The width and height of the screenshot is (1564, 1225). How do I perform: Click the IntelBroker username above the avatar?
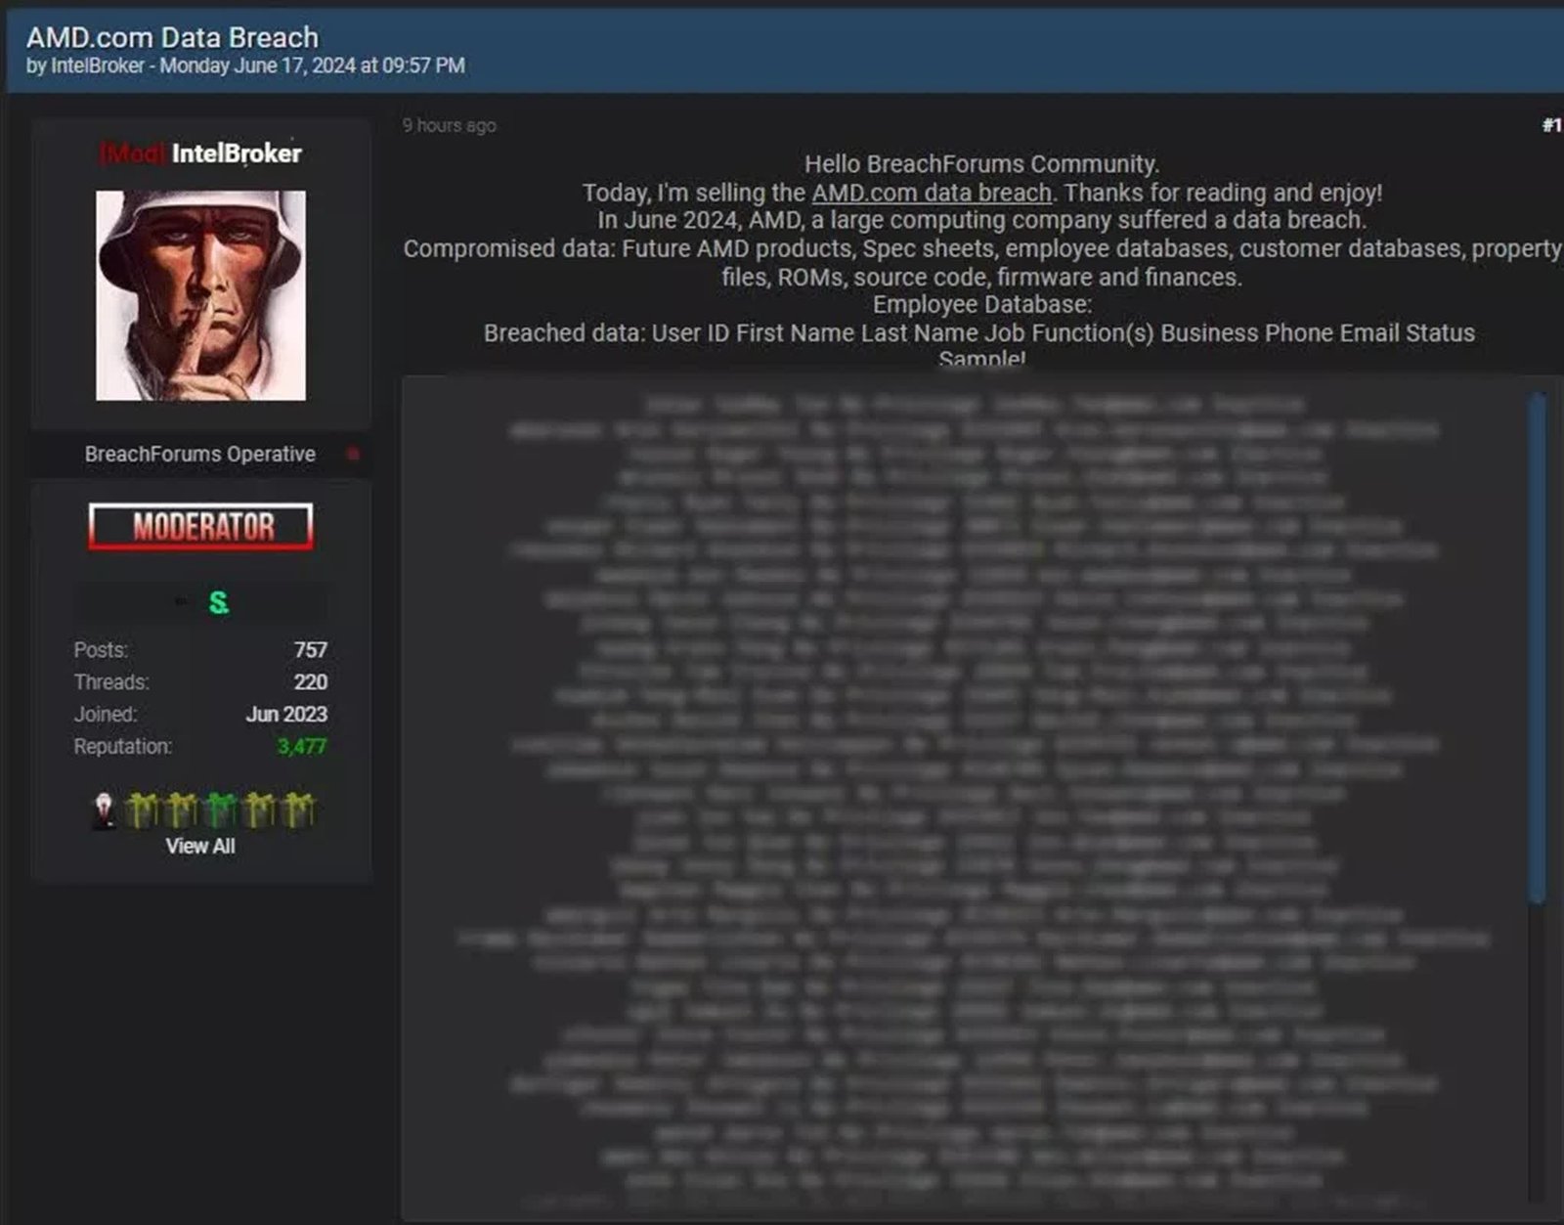(x=238, y=153)
